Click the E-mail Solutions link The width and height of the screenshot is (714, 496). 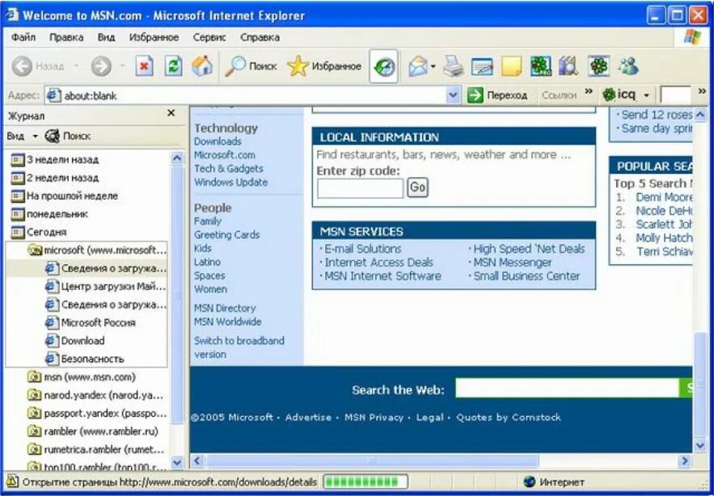[x=362, y=249]
